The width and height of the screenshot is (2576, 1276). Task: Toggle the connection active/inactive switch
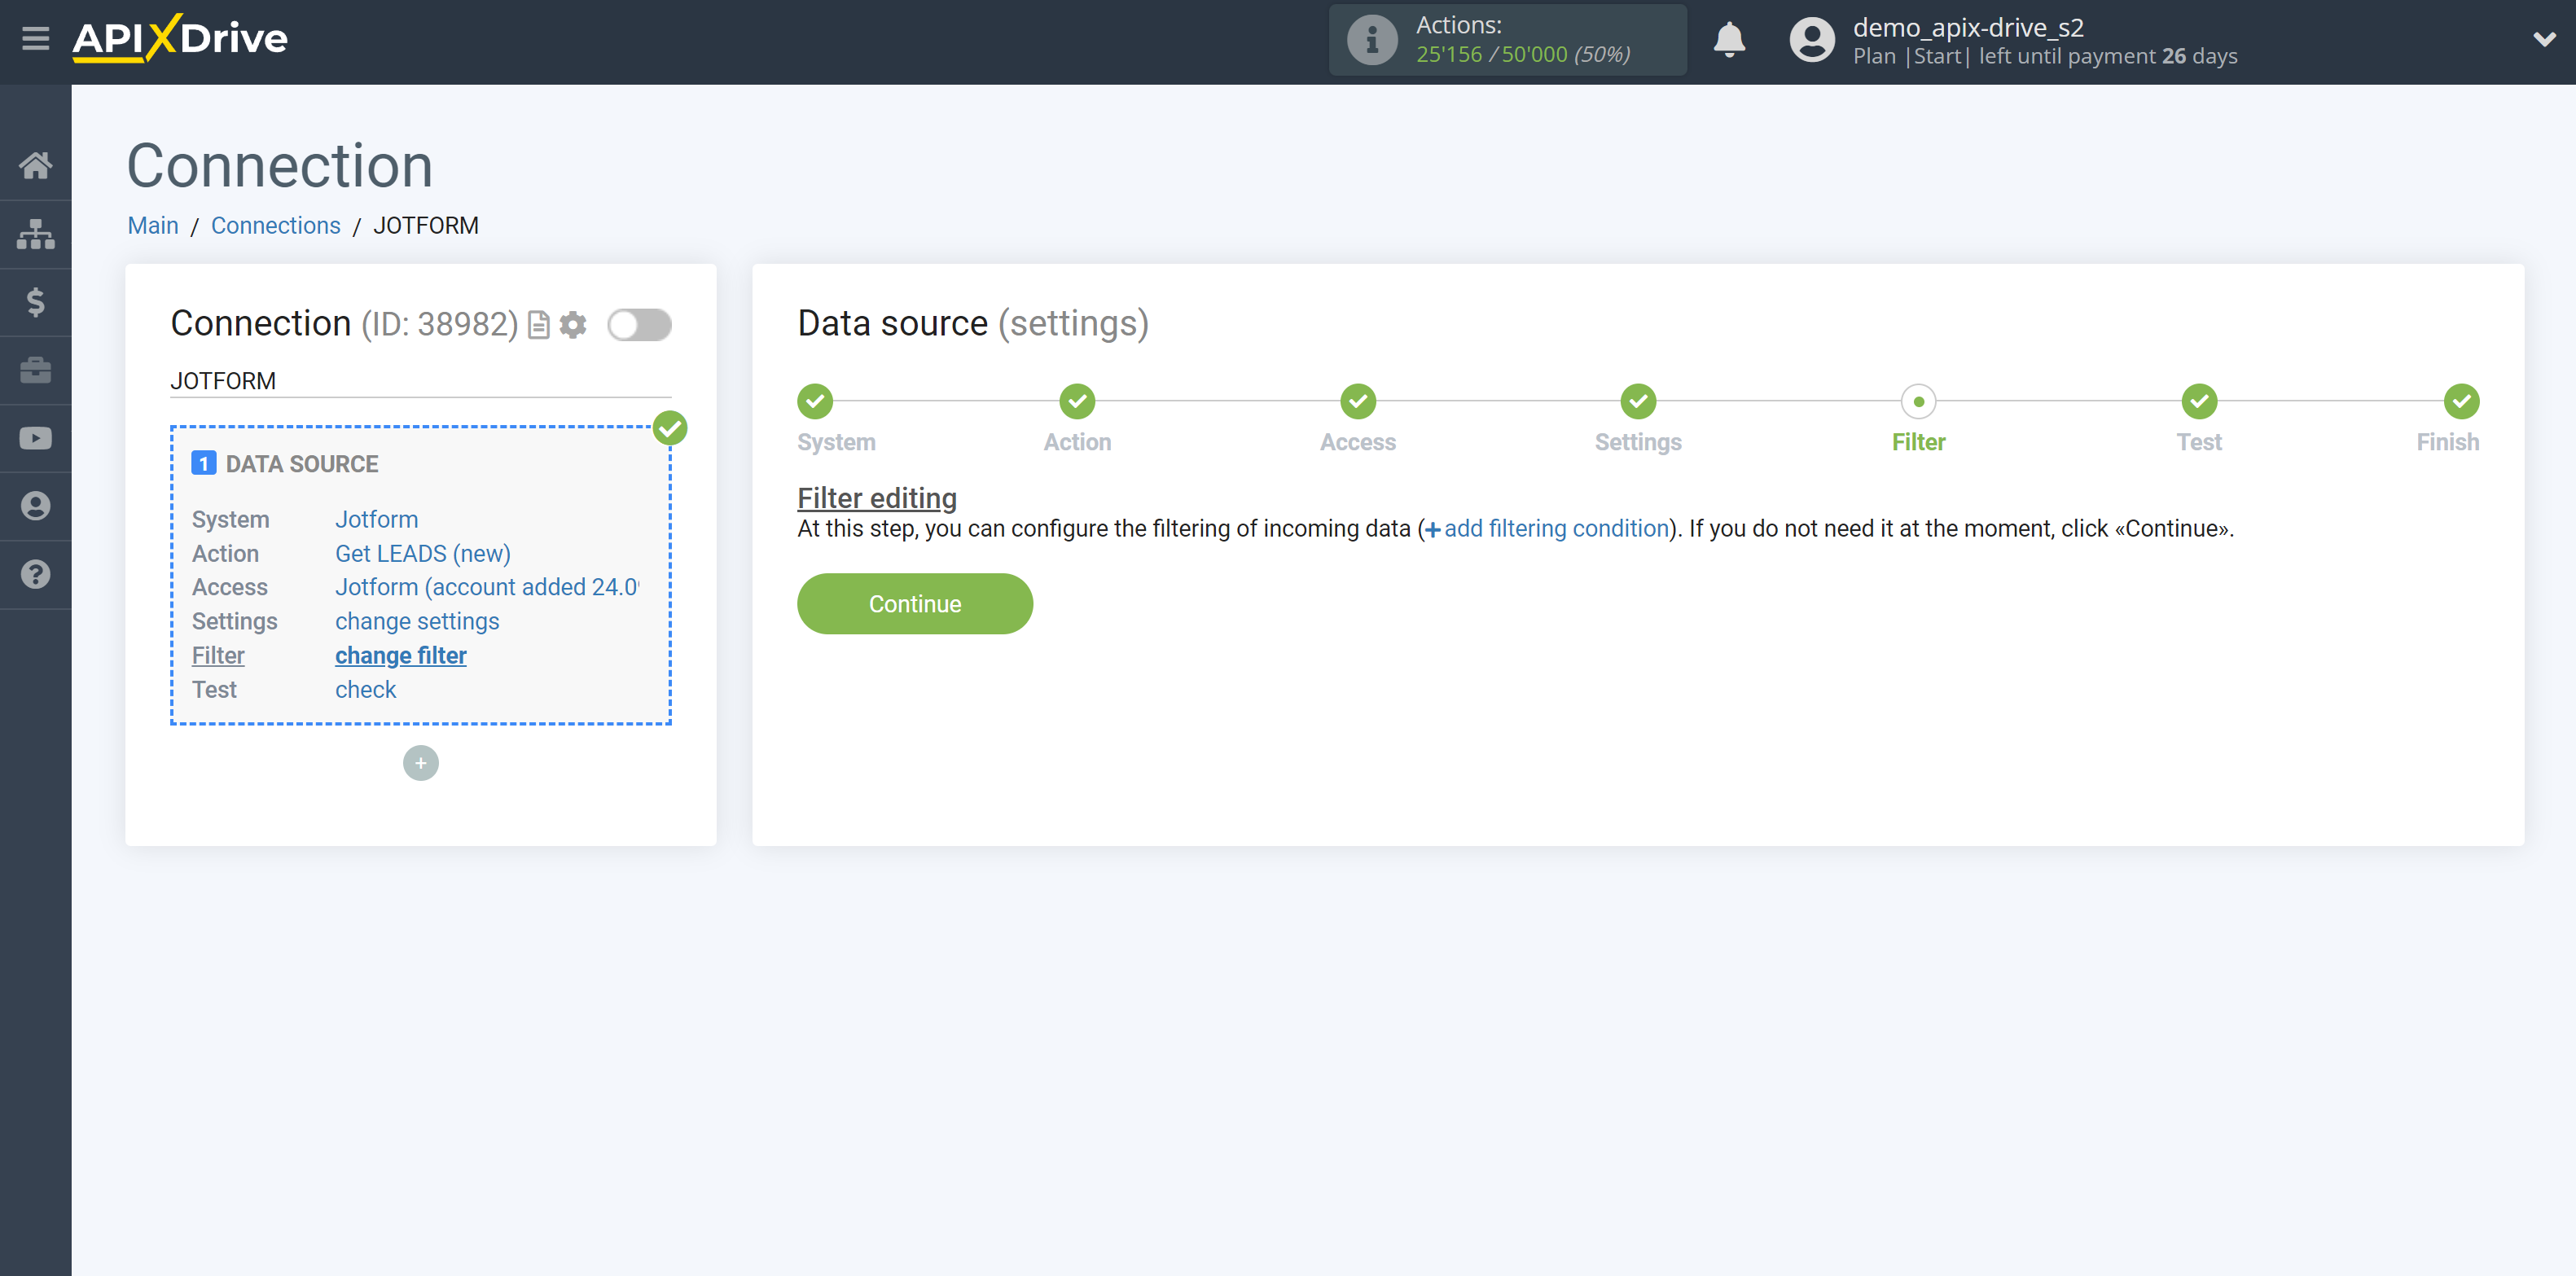coord(641,323)
